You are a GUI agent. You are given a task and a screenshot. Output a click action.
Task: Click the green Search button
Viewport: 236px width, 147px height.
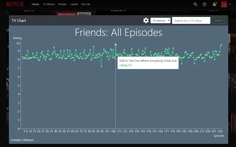(x=218, y=21)
